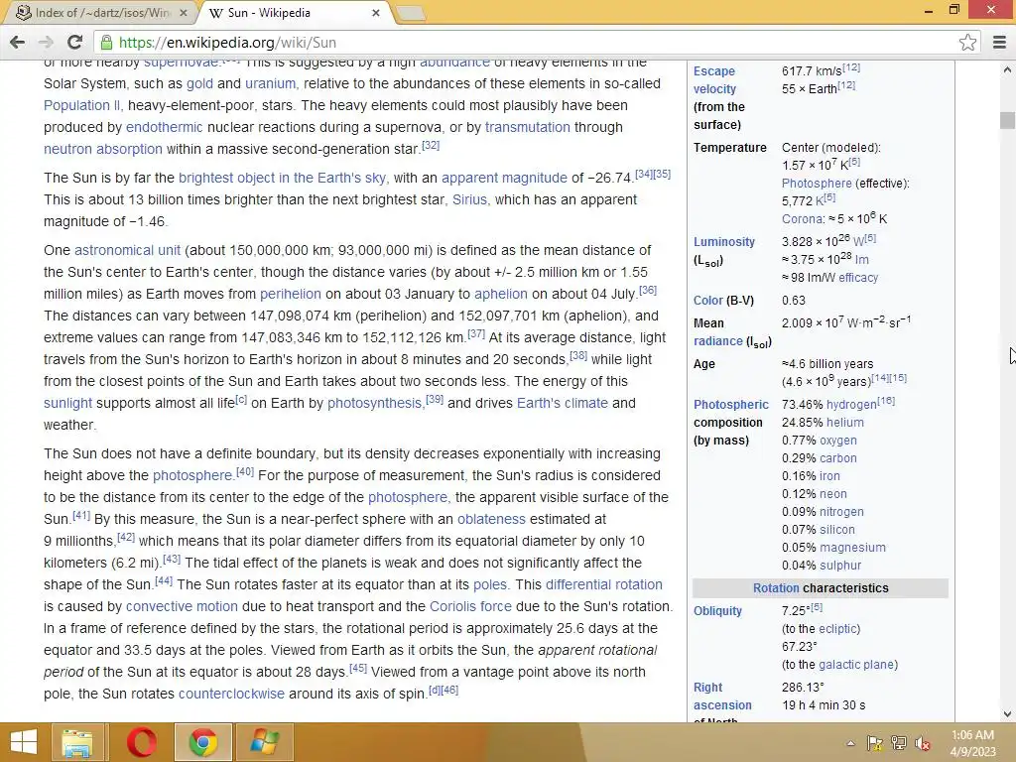This screenshot has width=1016, height=762.
Task: Open the perihelion link
Action: pos(291,294)
